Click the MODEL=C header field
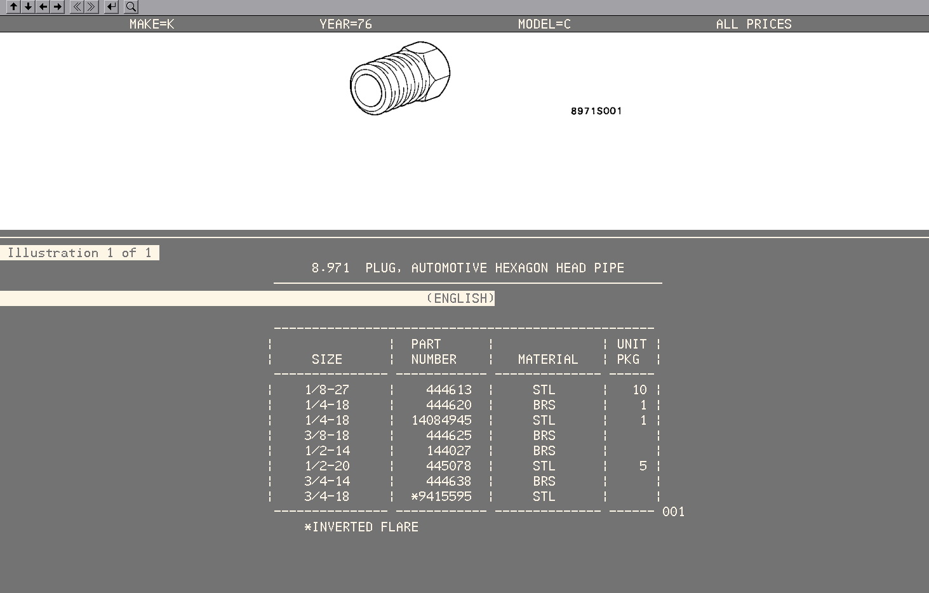This screenshot has height=593, width=929. [x=544, y=24]
